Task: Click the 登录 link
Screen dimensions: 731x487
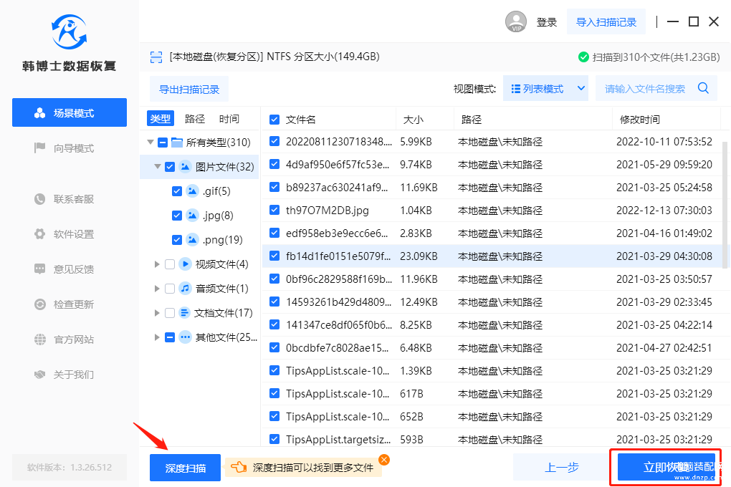Action: [547, 22]
